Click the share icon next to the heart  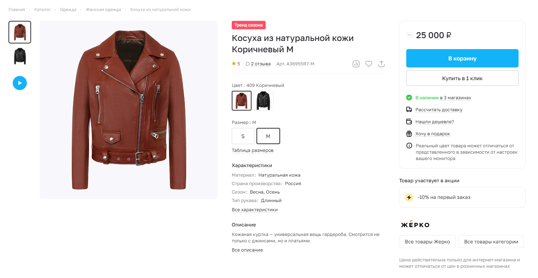[381, 64]
